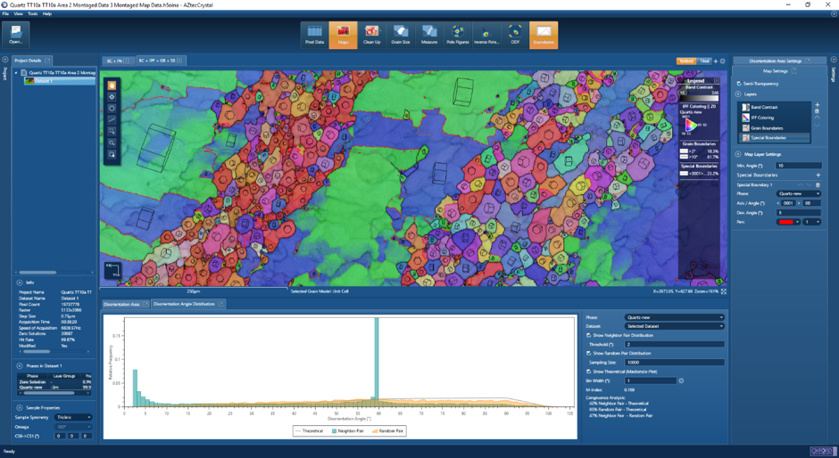Click the Bin Width input field
Image resolution: width=839 pixels, height=458 pixels.
pos(651,380)
